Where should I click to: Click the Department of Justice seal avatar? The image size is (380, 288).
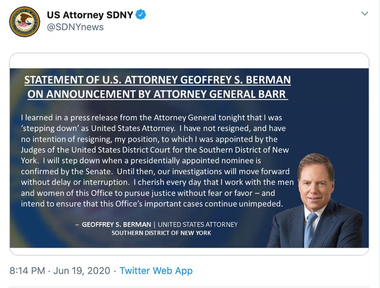25,21
